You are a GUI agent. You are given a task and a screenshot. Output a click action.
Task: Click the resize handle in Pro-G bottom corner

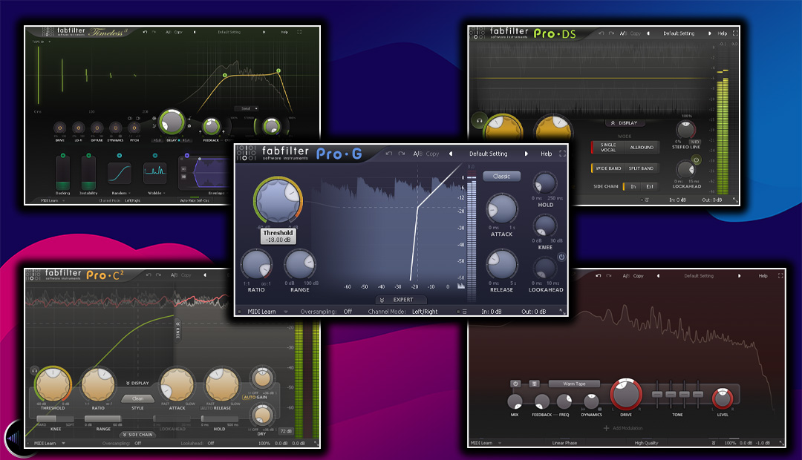click(562, 312)
